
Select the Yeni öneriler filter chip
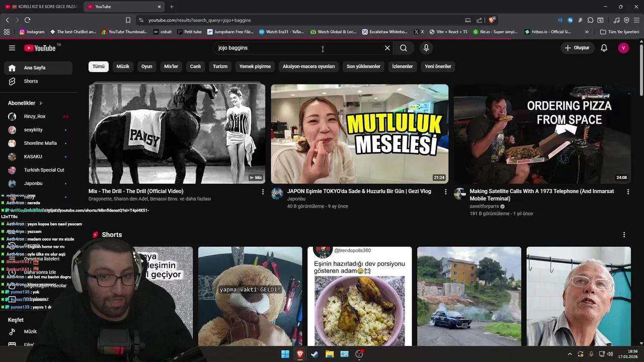tap(438, 66)
